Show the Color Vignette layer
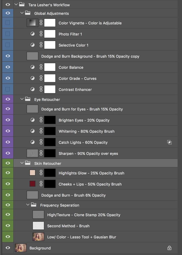Viewport: 182px width, 255px height. point(8,23)
